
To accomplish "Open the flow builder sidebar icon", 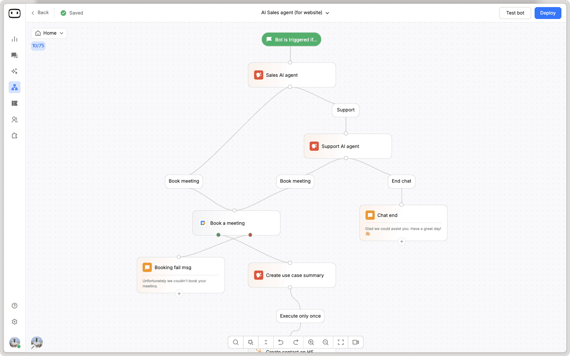I will tap(15, 87).
